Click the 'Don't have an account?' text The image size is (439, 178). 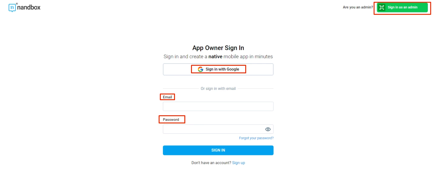(x=211, y=163)
